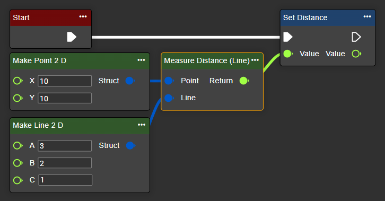Click the Y input field of Make Point

(65, 98)
